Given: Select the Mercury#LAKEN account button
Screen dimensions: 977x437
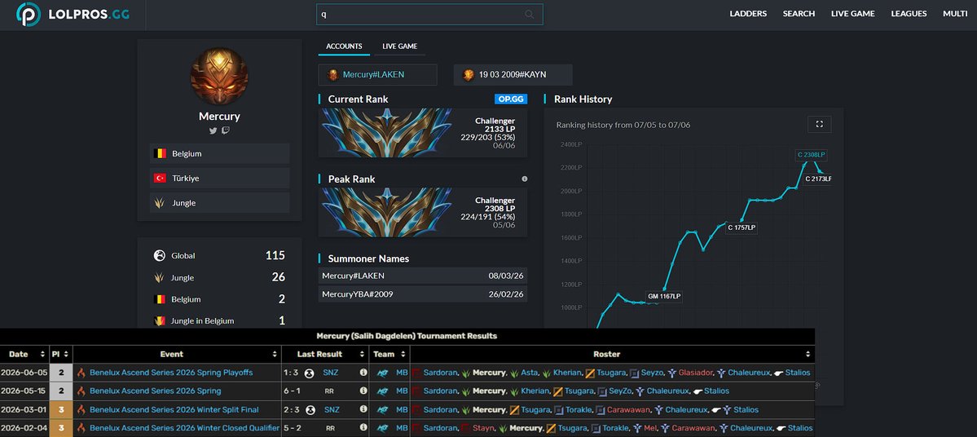Looking at the screenshot, I should 377,75.
